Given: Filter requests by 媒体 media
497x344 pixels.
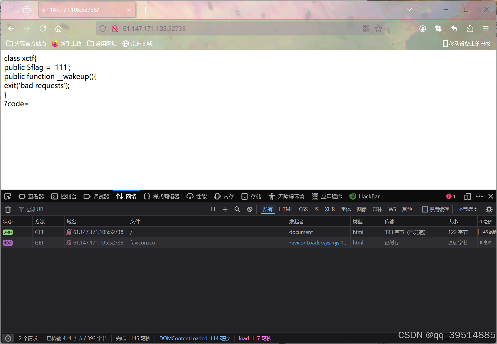Looking at the screenshot, I should (377, 209).
